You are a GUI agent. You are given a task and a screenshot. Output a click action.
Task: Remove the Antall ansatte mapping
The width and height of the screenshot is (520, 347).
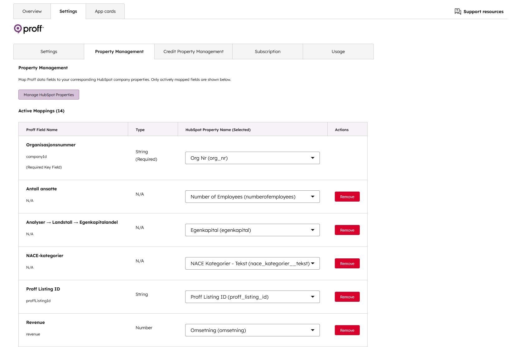click(347, 197)
